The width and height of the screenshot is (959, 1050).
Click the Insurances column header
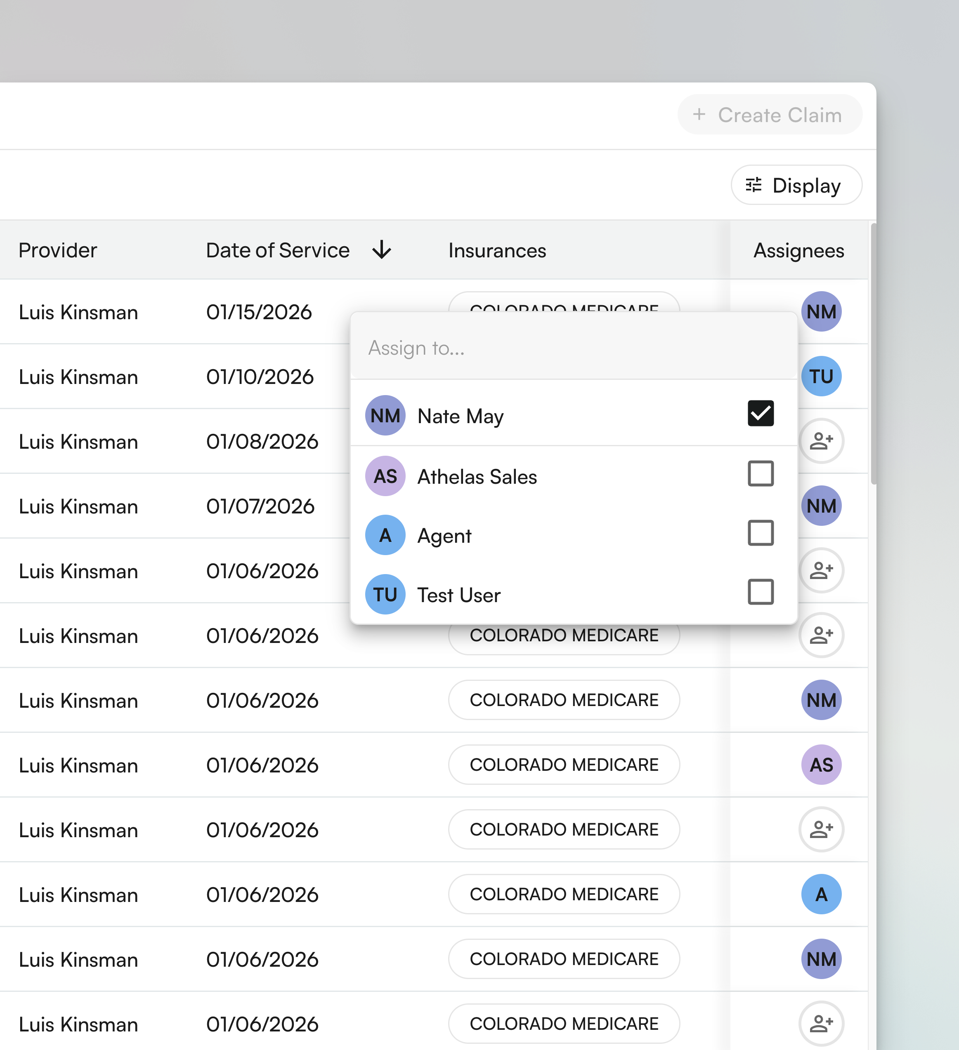(497, 250)
